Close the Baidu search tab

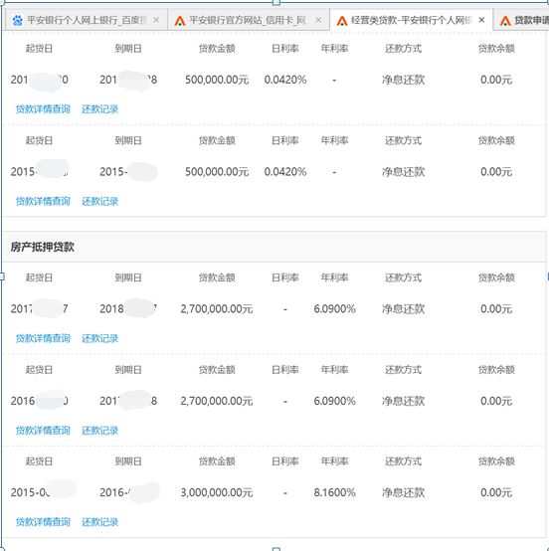(156, 20)
